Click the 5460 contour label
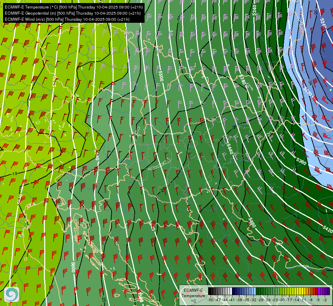 252,222
